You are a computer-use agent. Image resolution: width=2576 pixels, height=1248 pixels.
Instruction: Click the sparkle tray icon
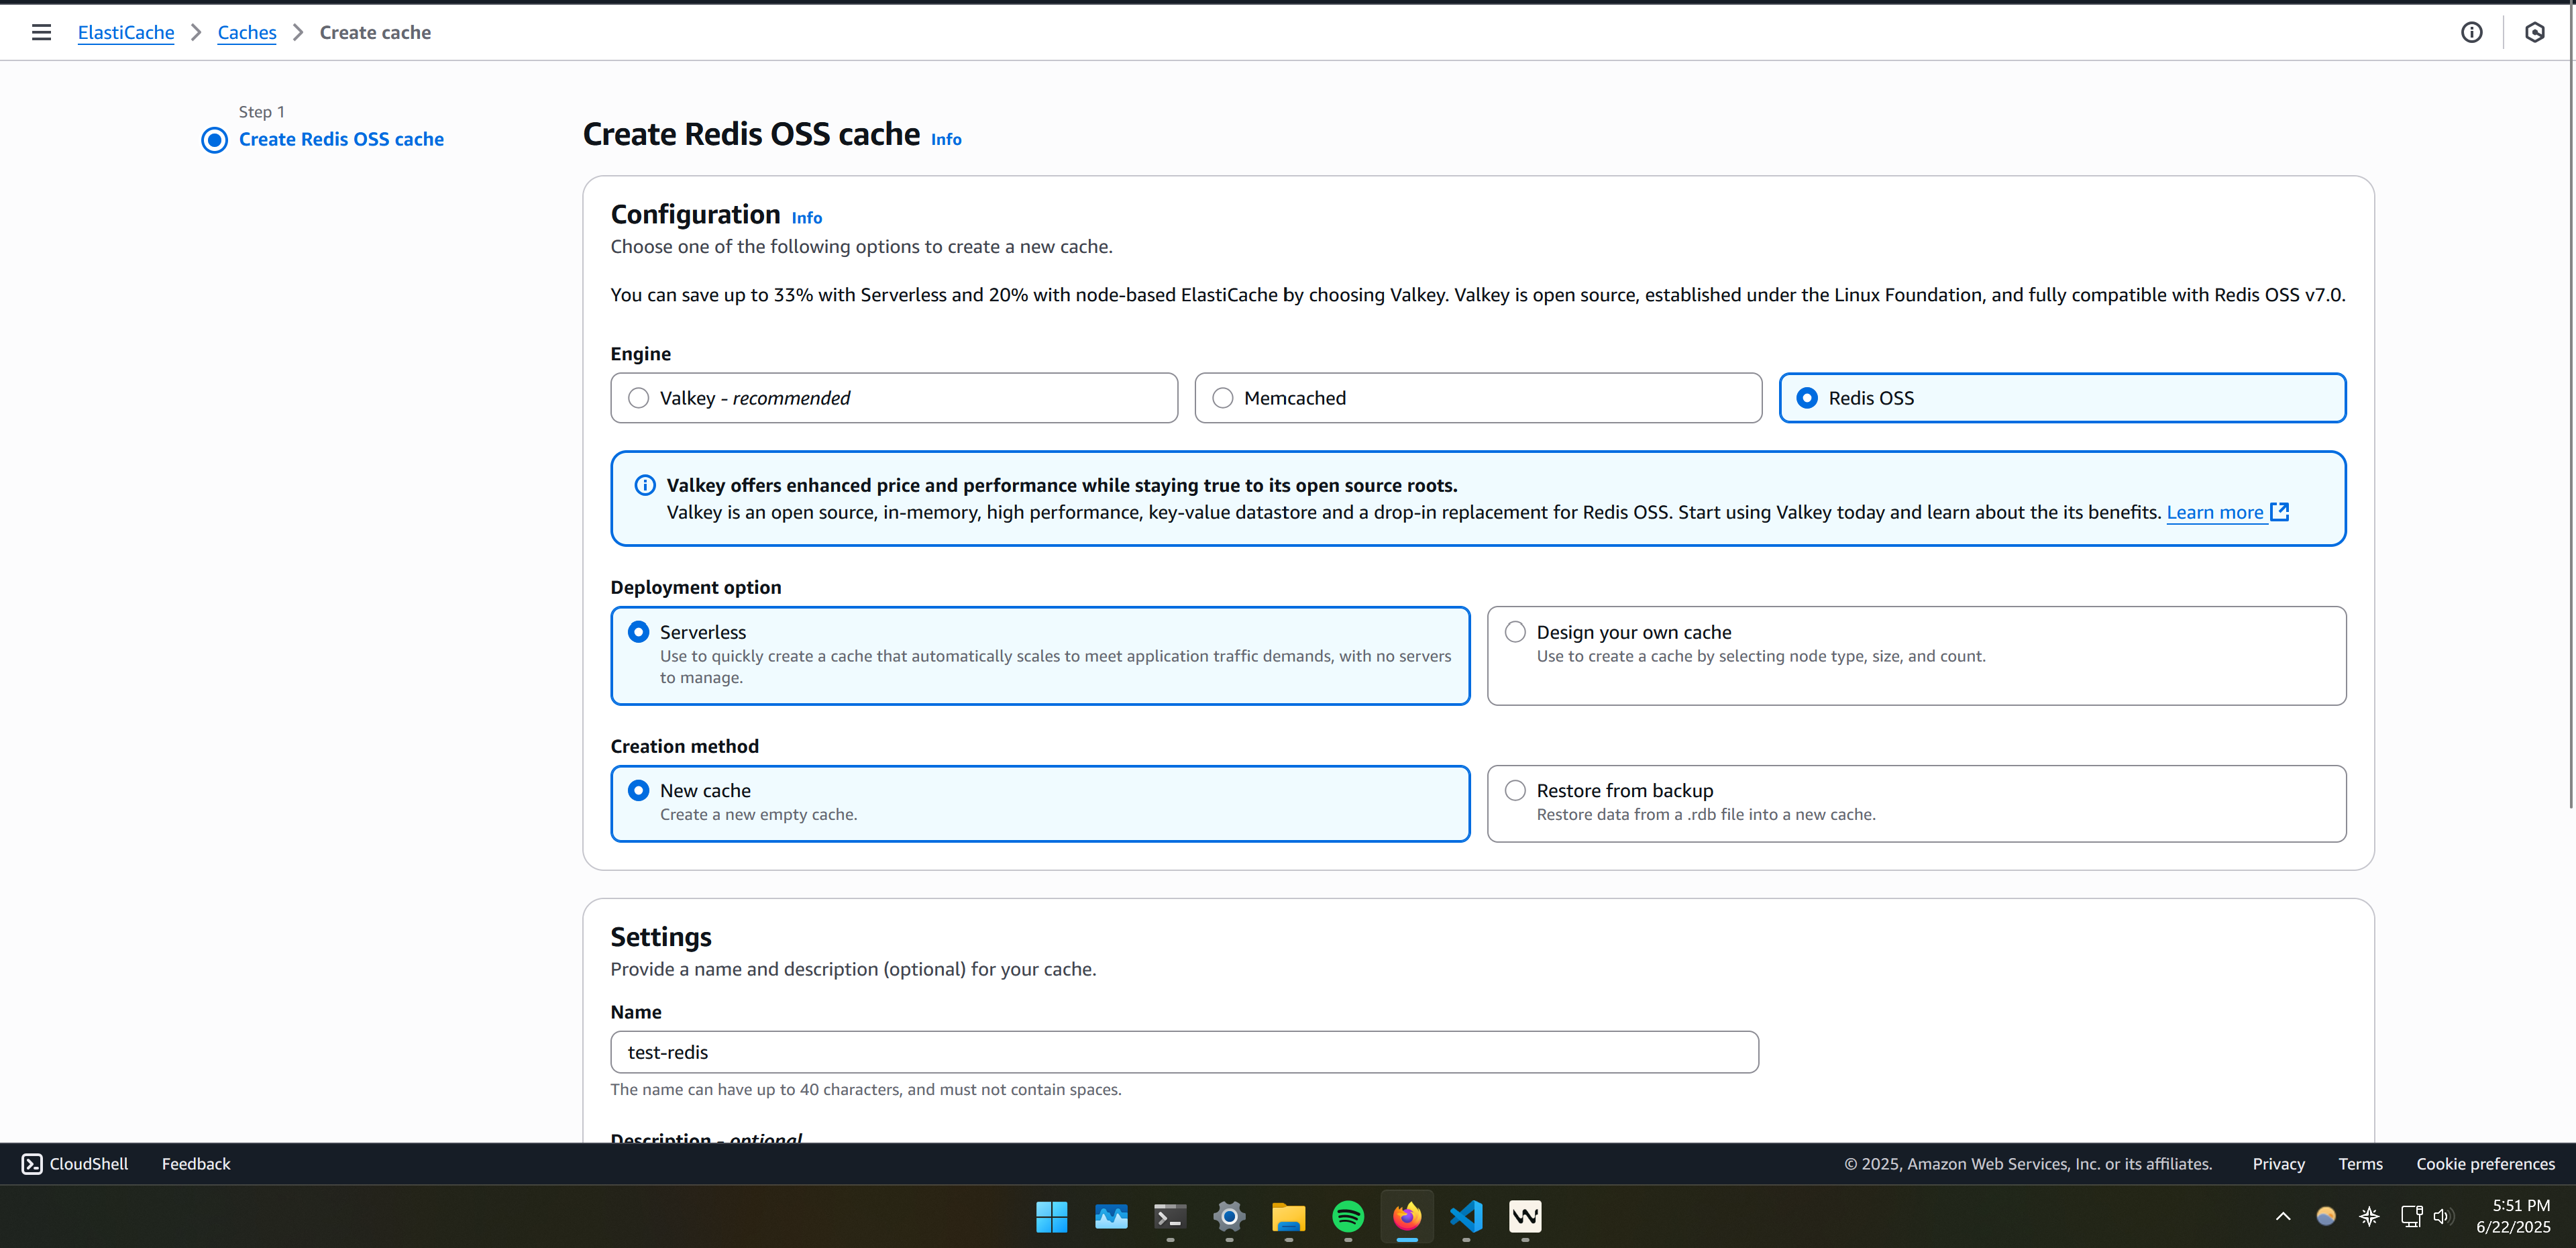[x=2369, y=1216]
